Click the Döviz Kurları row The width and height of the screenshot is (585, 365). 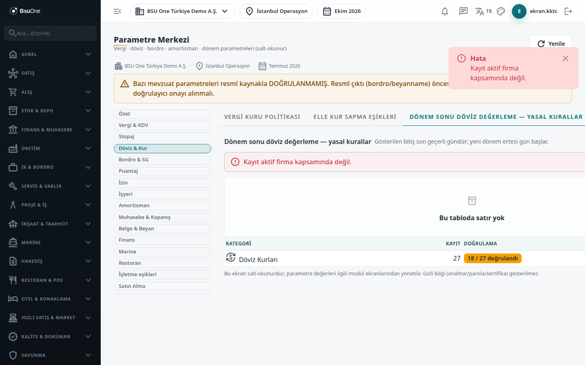405,258
